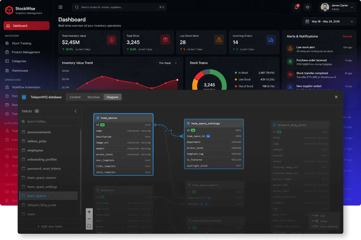Screen dimensions: 361x240
Task: Click the team_spaces diagram table header
Action: pyautogui.click(x=123, y=118)
